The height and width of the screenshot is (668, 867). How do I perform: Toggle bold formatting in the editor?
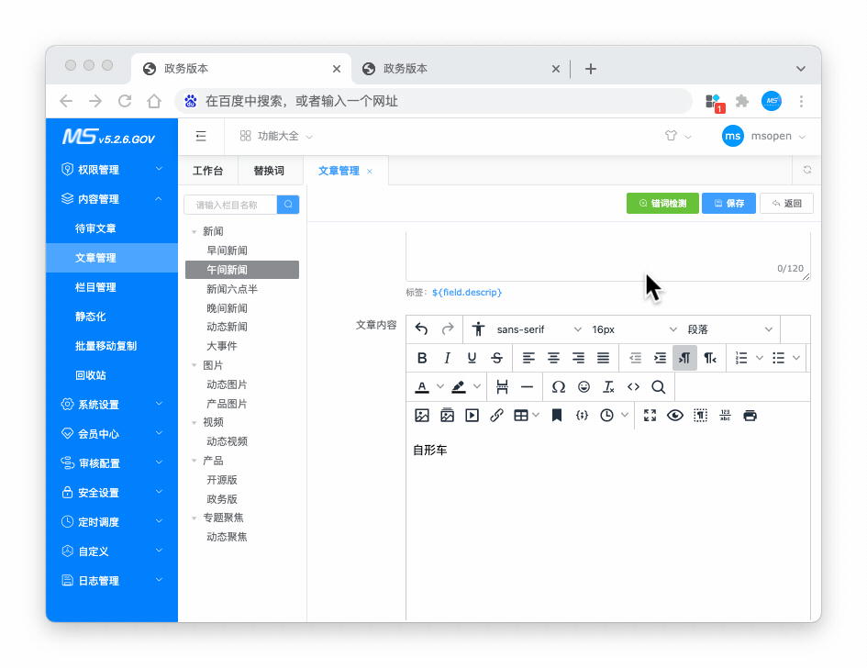pos(422,358)
